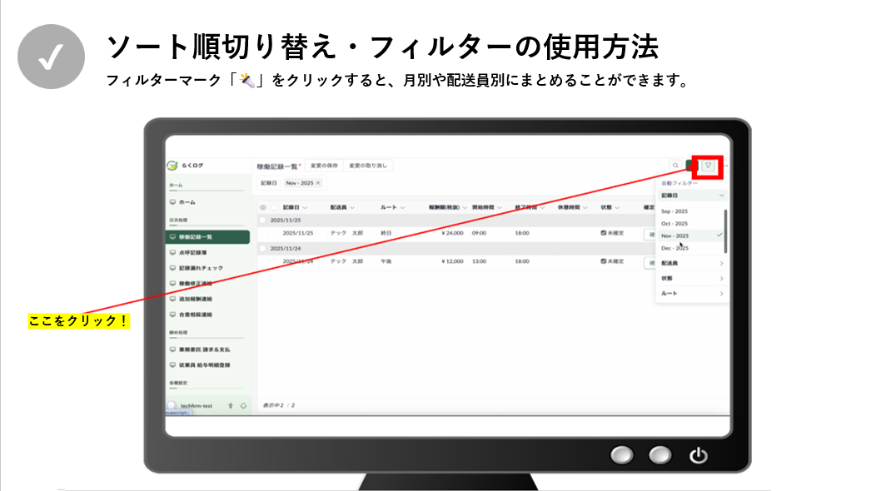Click the pin icon beside techfirm-test
The height and width of the screenshot is (491, 876).
point(230,405)
